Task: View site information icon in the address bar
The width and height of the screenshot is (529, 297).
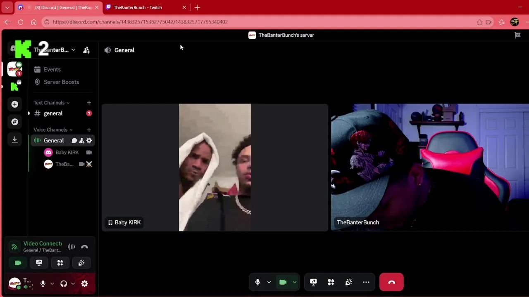Action: 47,22
